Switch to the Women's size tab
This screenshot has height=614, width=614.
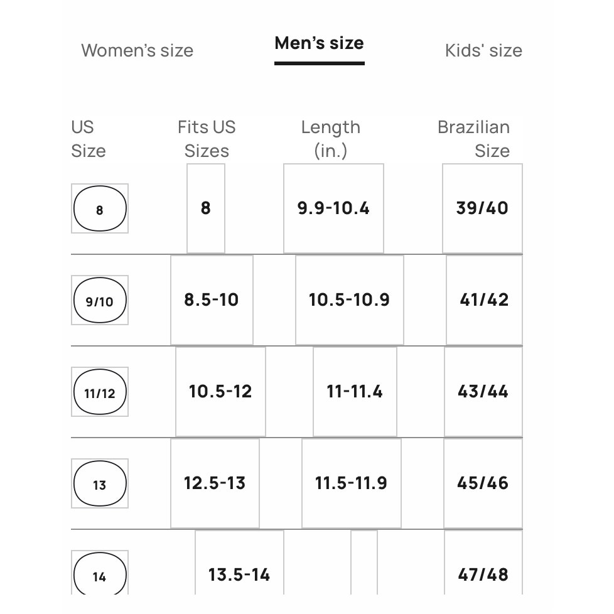point(137,50)
